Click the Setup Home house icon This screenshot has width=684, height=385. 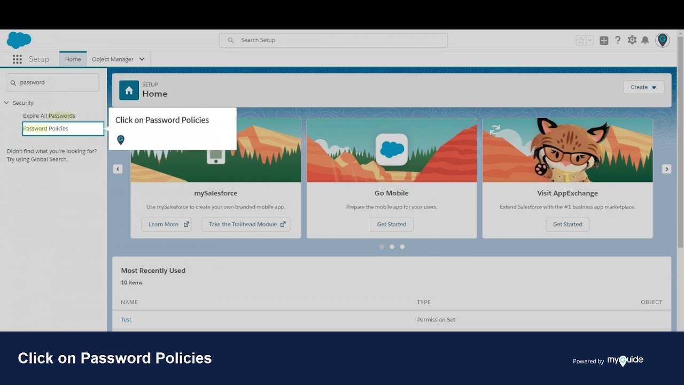click(129, 90)
